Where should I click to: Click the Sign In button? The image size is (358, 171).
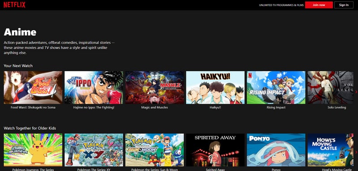tap(344, 5)
